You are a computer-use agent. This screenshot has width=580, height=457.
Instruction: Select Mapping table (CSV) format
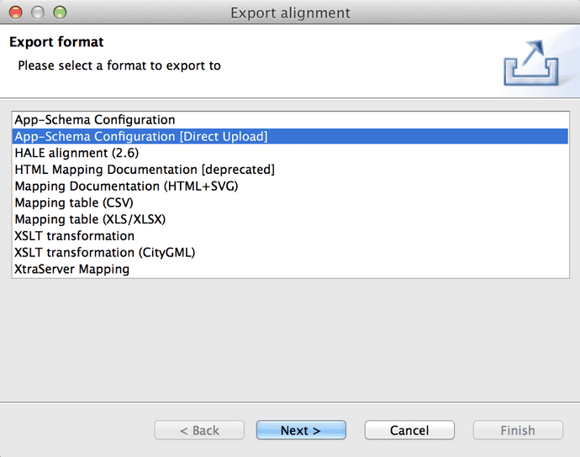click(290, 202)
